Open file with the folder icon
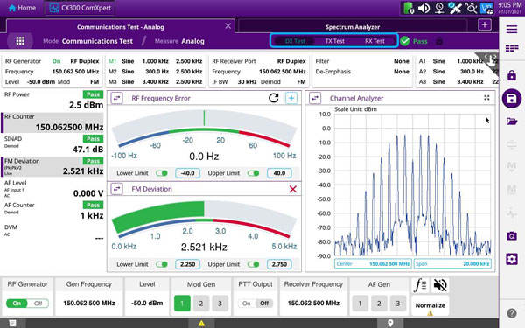The image size is (525, 328). point(512,122)
